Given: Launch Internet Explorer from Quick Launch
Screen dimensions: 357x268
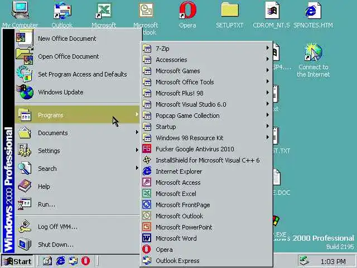Looking at the screenshot, I should pyautogui.click(x=60, y=261).
